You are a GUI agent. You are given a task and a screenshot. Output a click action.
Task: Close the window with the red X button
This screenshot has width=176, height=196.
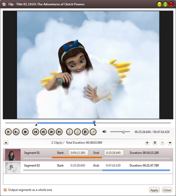[171, 4]
